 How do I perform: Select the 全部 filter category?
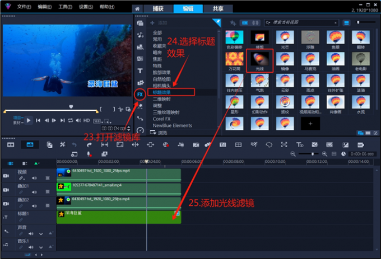(x=157, y=32)
